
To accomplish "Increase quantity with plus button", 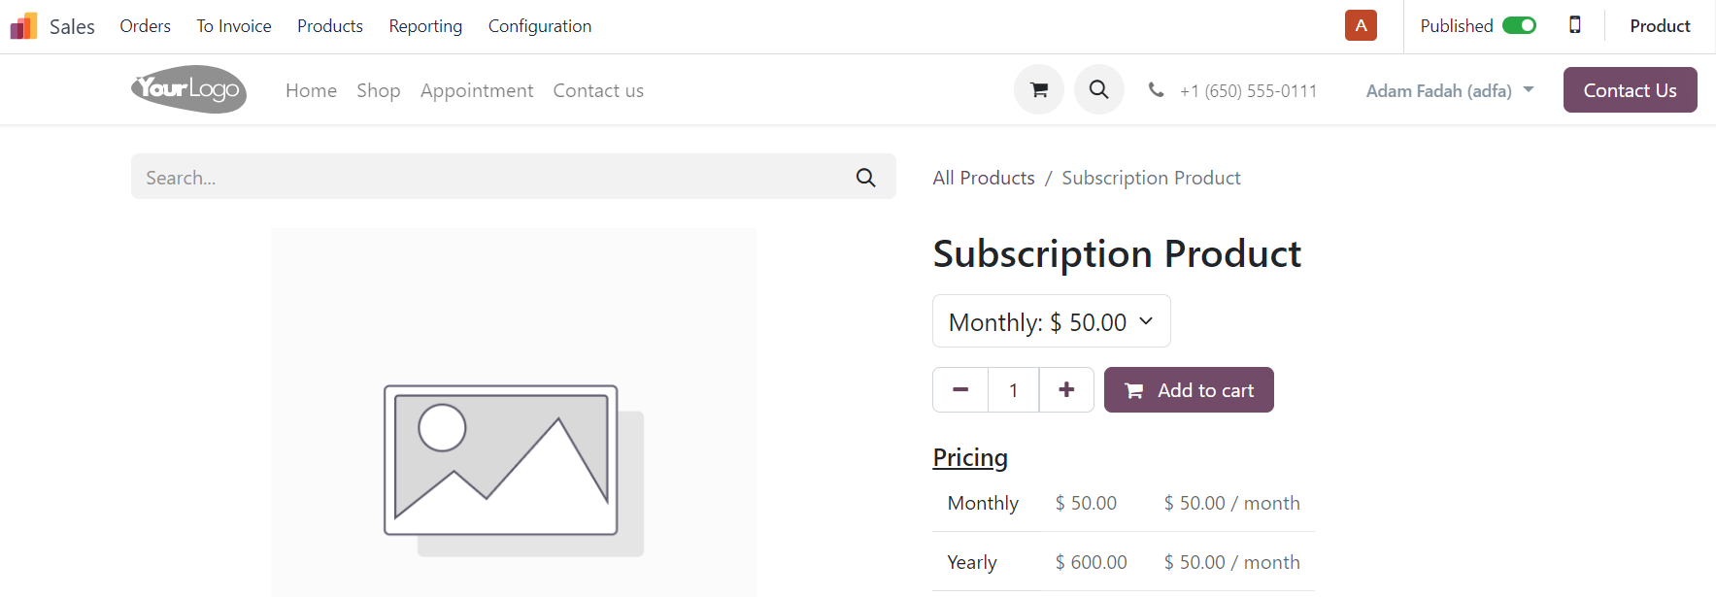I will 1066,389.
